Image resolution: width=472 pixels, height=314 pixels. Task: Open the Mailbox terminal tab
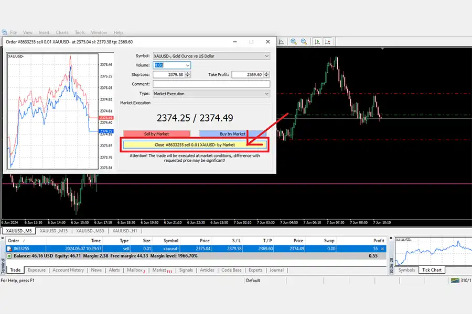[136, 270]
